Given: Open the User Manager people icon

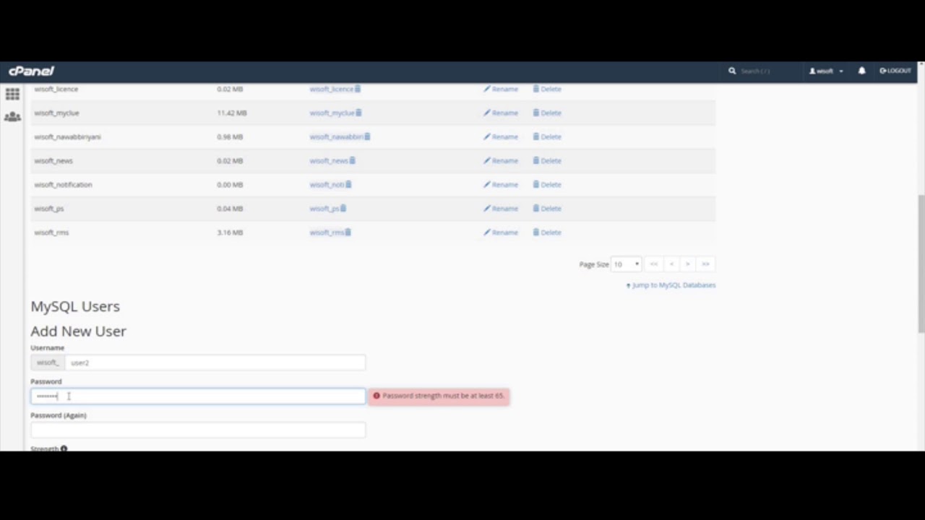Looking at the screenshot, I should tap(12, 116).
